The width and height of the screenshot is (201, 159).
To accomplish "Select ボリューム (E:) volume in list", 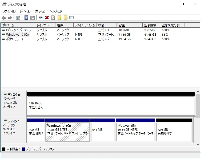I will (14, 39).
